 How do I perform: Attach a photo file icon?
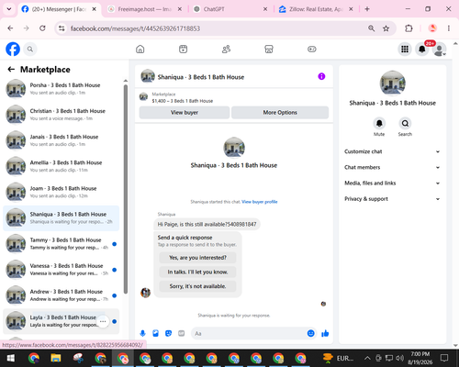[155, 333]
